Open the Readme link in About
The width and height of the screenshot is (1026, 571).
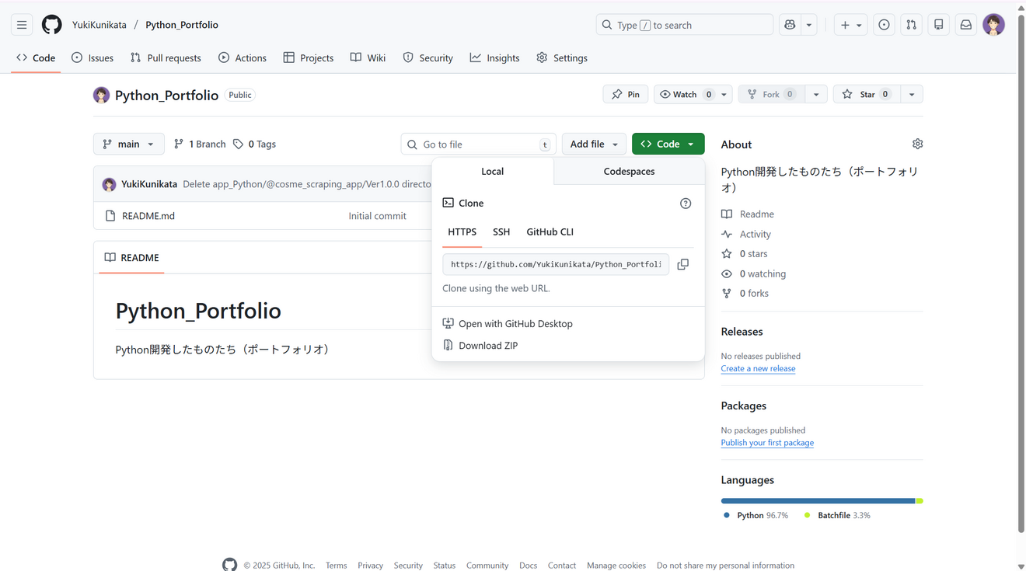coord(748,214)
